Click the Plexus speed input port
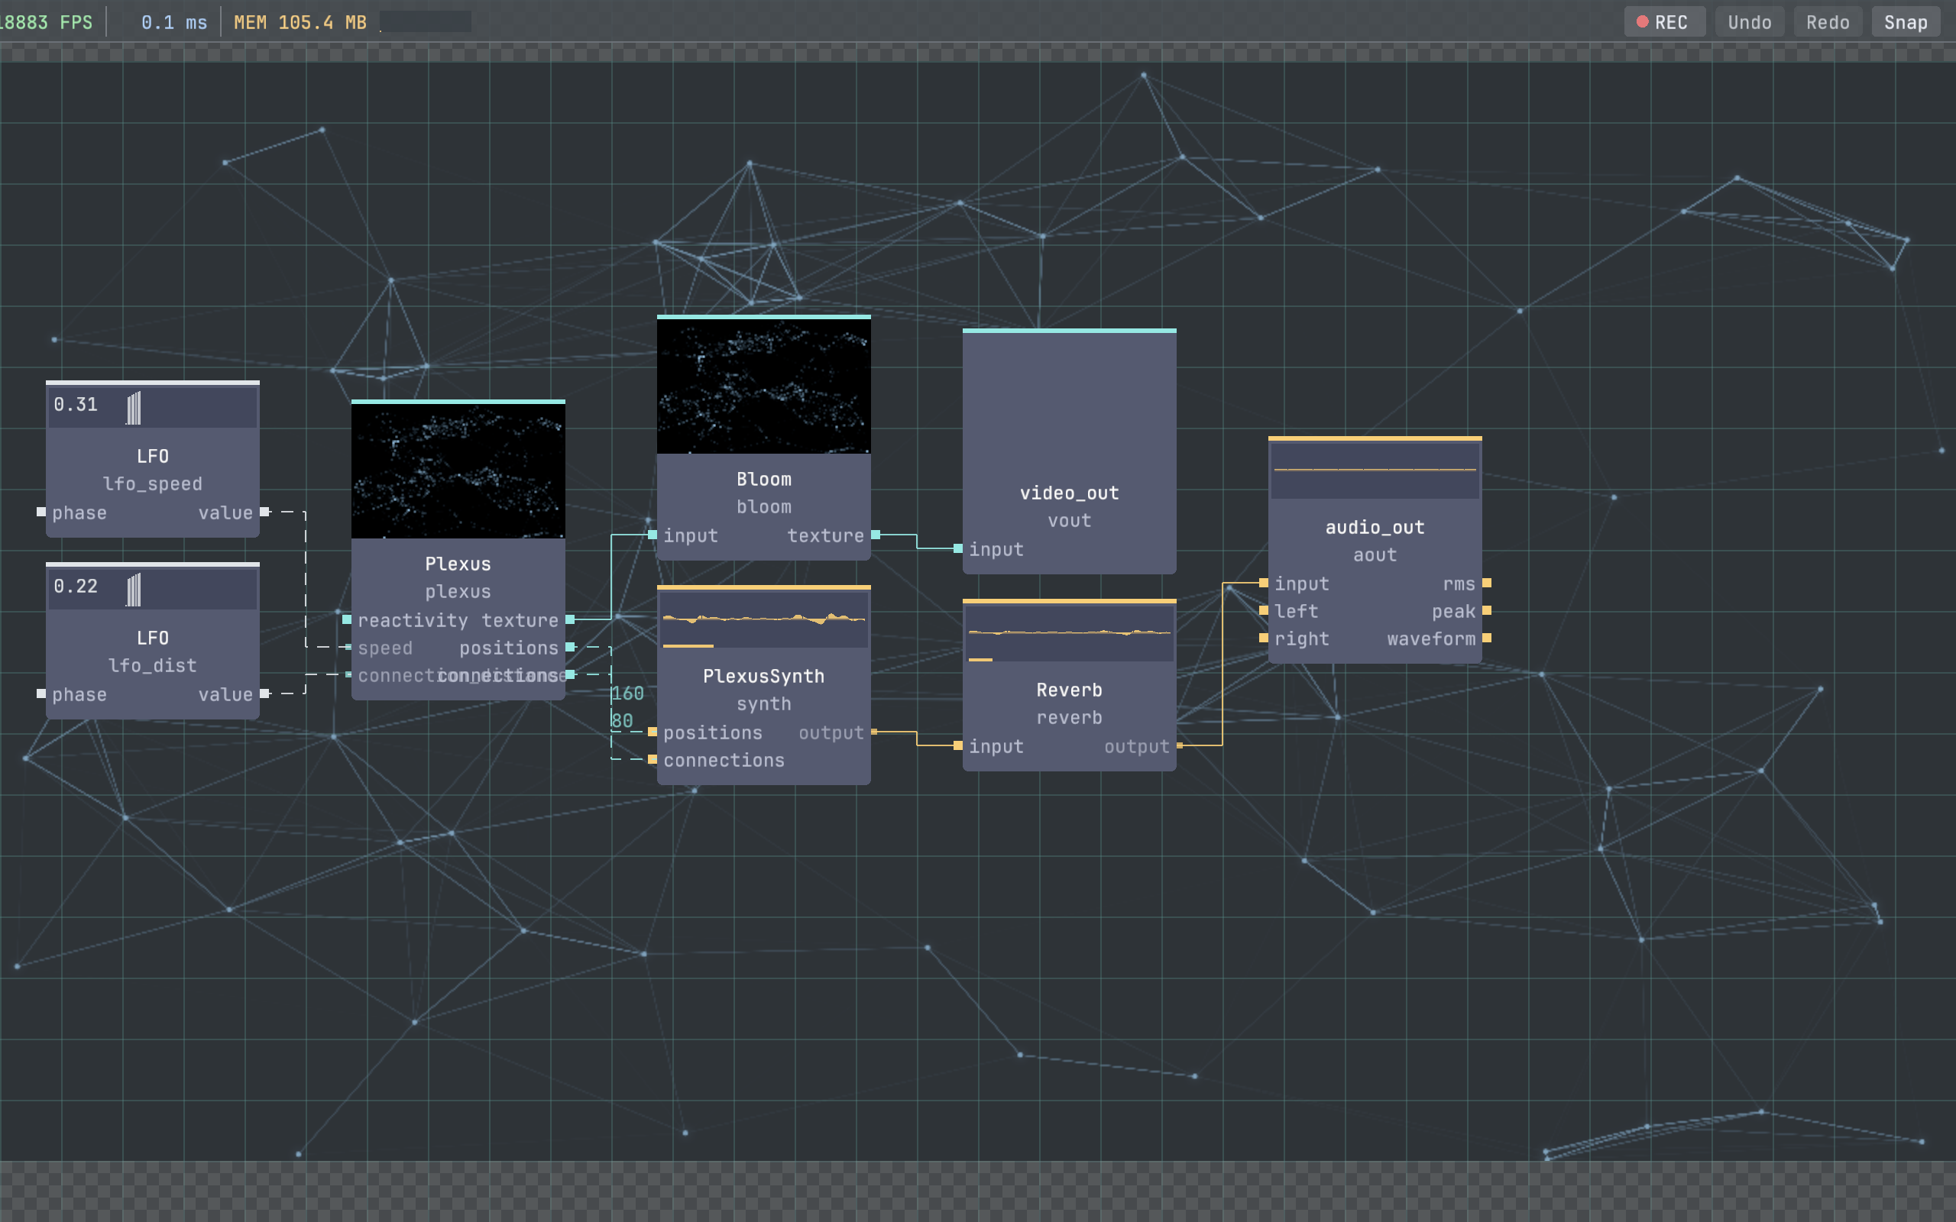Viewport: 1956px width, 1222px height. [348, 647]
